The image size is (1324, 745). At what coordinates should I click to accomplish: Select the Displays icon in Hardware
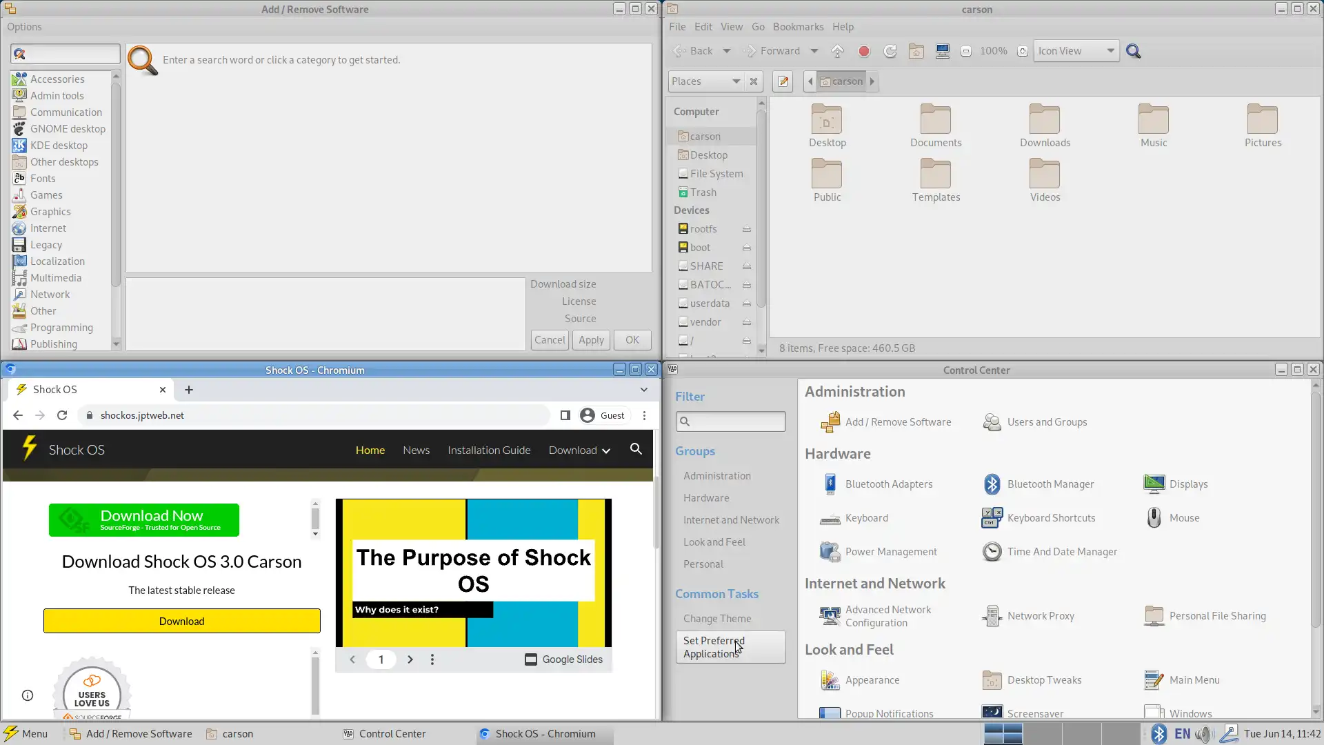[x=1154, y=483]
